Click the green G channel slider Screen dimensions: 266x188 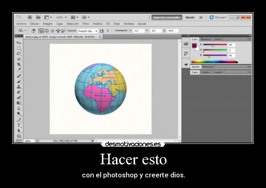pos(215,50)
